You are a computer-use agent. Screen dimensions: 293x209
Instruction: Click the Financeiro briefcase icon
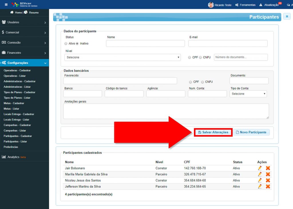(x=4, y=52)
